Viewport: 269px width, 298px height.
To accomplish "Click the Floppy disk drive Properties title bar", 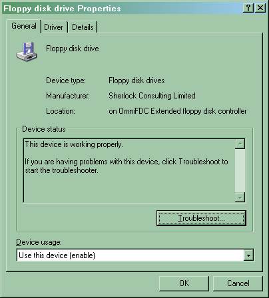I will pos(122,8).
